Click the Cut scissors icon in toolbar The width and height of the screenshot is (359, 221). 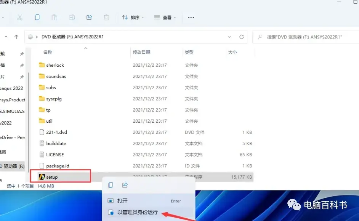pyautogui.click(x=20, y=18)
